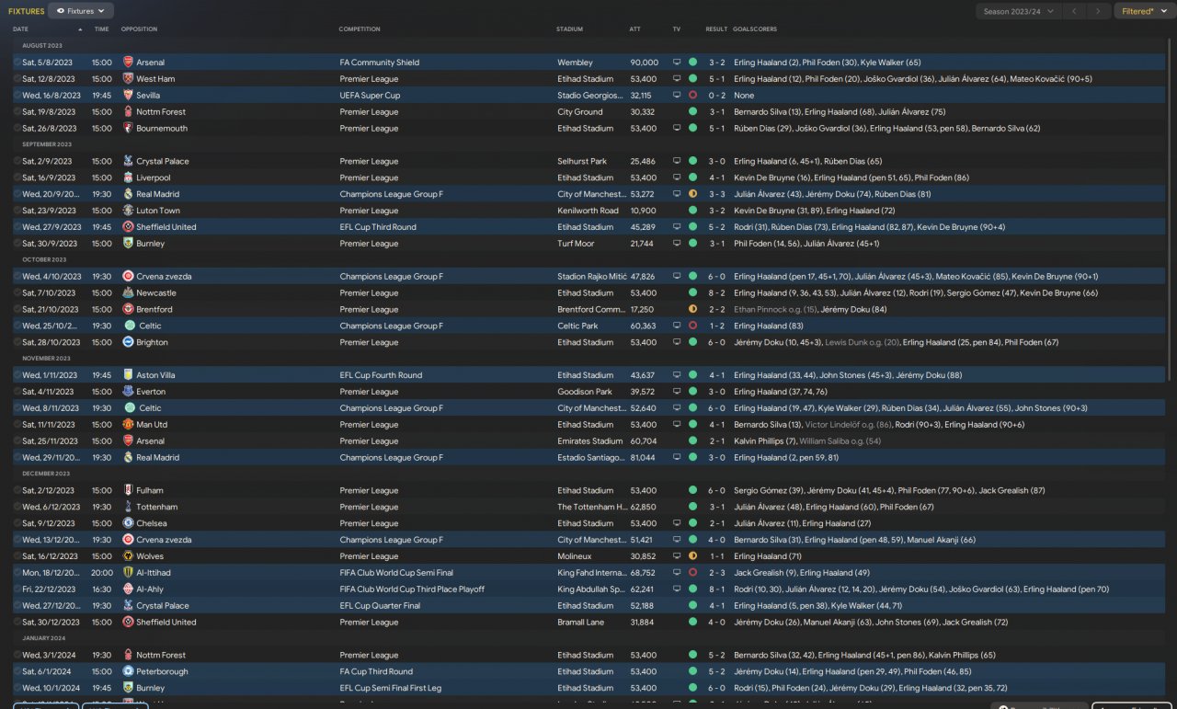The height and width of the screenshot is (709, 1177).
Task: Go to the next season with right arrow
Action: tap(1097, 11)
